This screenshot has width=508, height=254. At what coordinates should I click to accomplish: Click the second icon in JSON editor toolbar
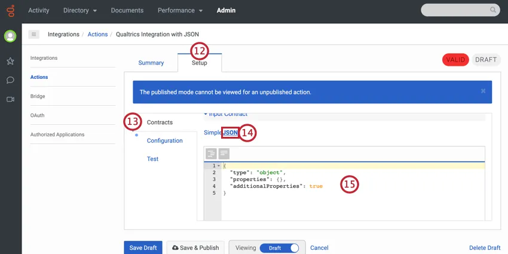pos(224,154)
